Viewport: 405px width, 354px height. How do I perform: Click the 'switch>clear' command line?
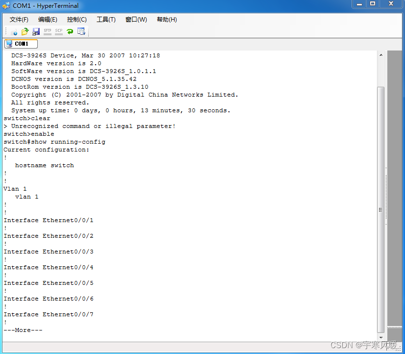click(27, 118)
